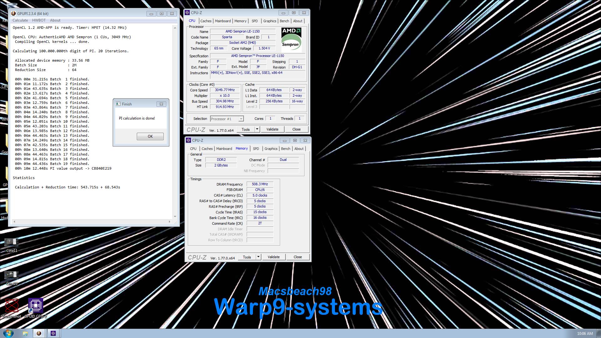Open Graphics tab in bottom CPU-Z
601x338 pixels.
coord(271,149)
